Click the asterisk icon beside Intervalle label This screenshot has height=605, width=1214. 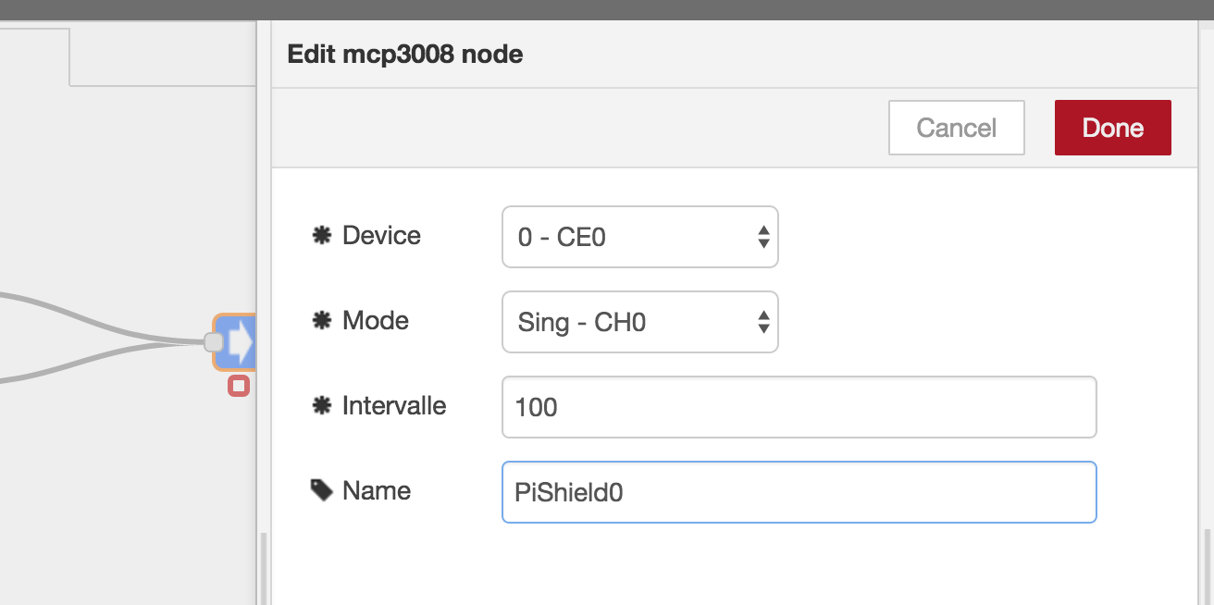tap(322, 404)
